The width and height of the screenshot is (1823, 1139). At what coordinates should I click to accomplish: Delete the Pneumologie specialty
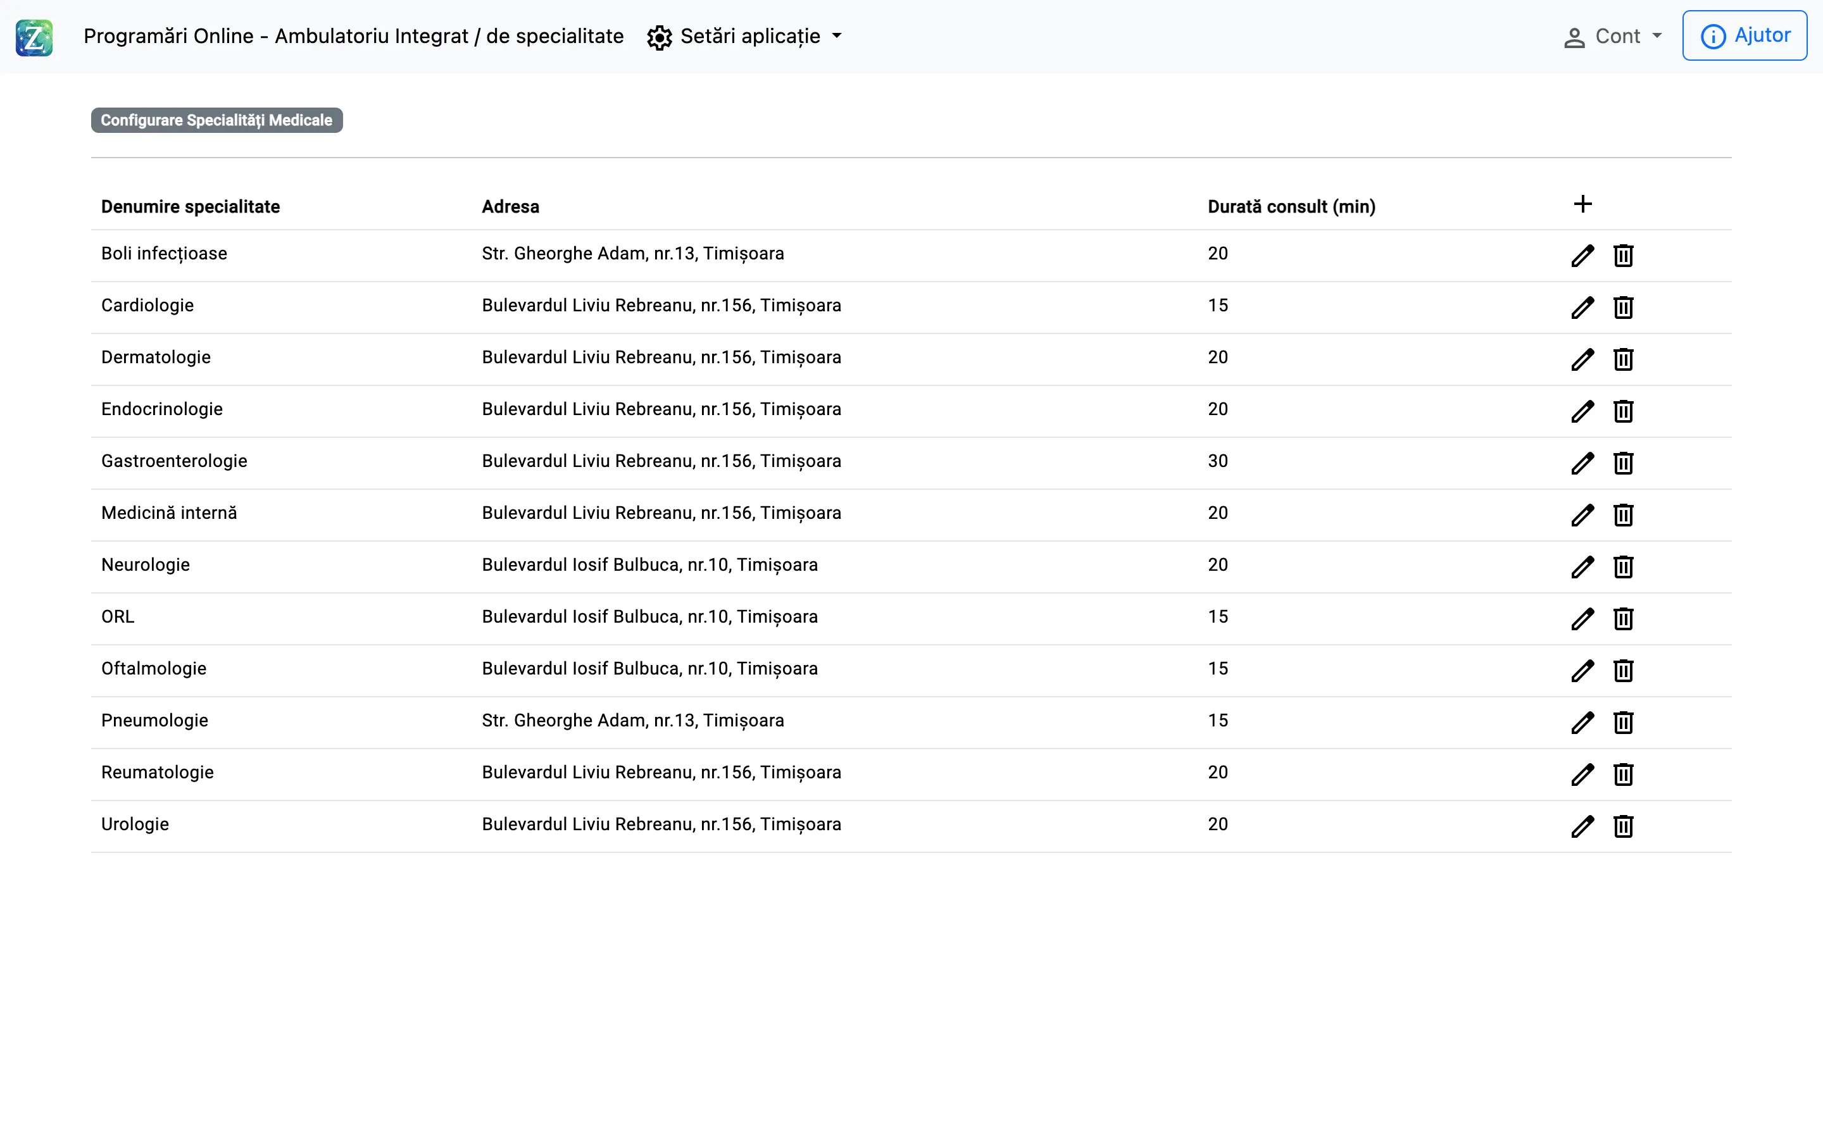coord(1624,723)
